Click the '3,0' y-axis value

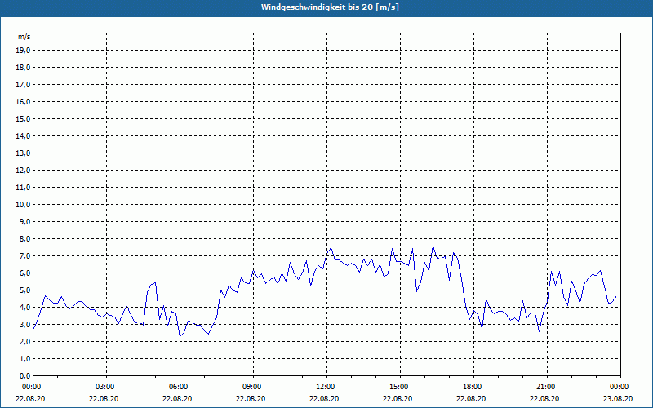(24, 324)
